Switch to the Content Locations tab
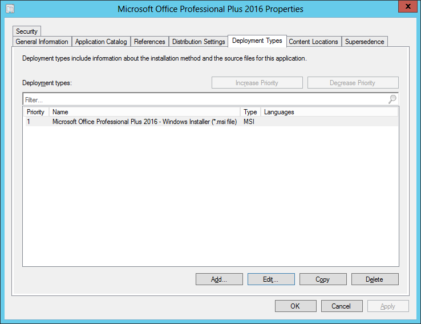 tap(313, 42)
